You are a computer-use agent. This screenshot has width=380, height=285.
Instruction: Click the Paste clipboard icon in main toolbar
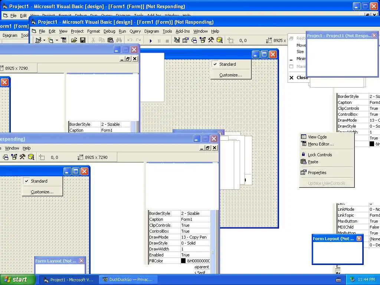click(x=110, y=40)
